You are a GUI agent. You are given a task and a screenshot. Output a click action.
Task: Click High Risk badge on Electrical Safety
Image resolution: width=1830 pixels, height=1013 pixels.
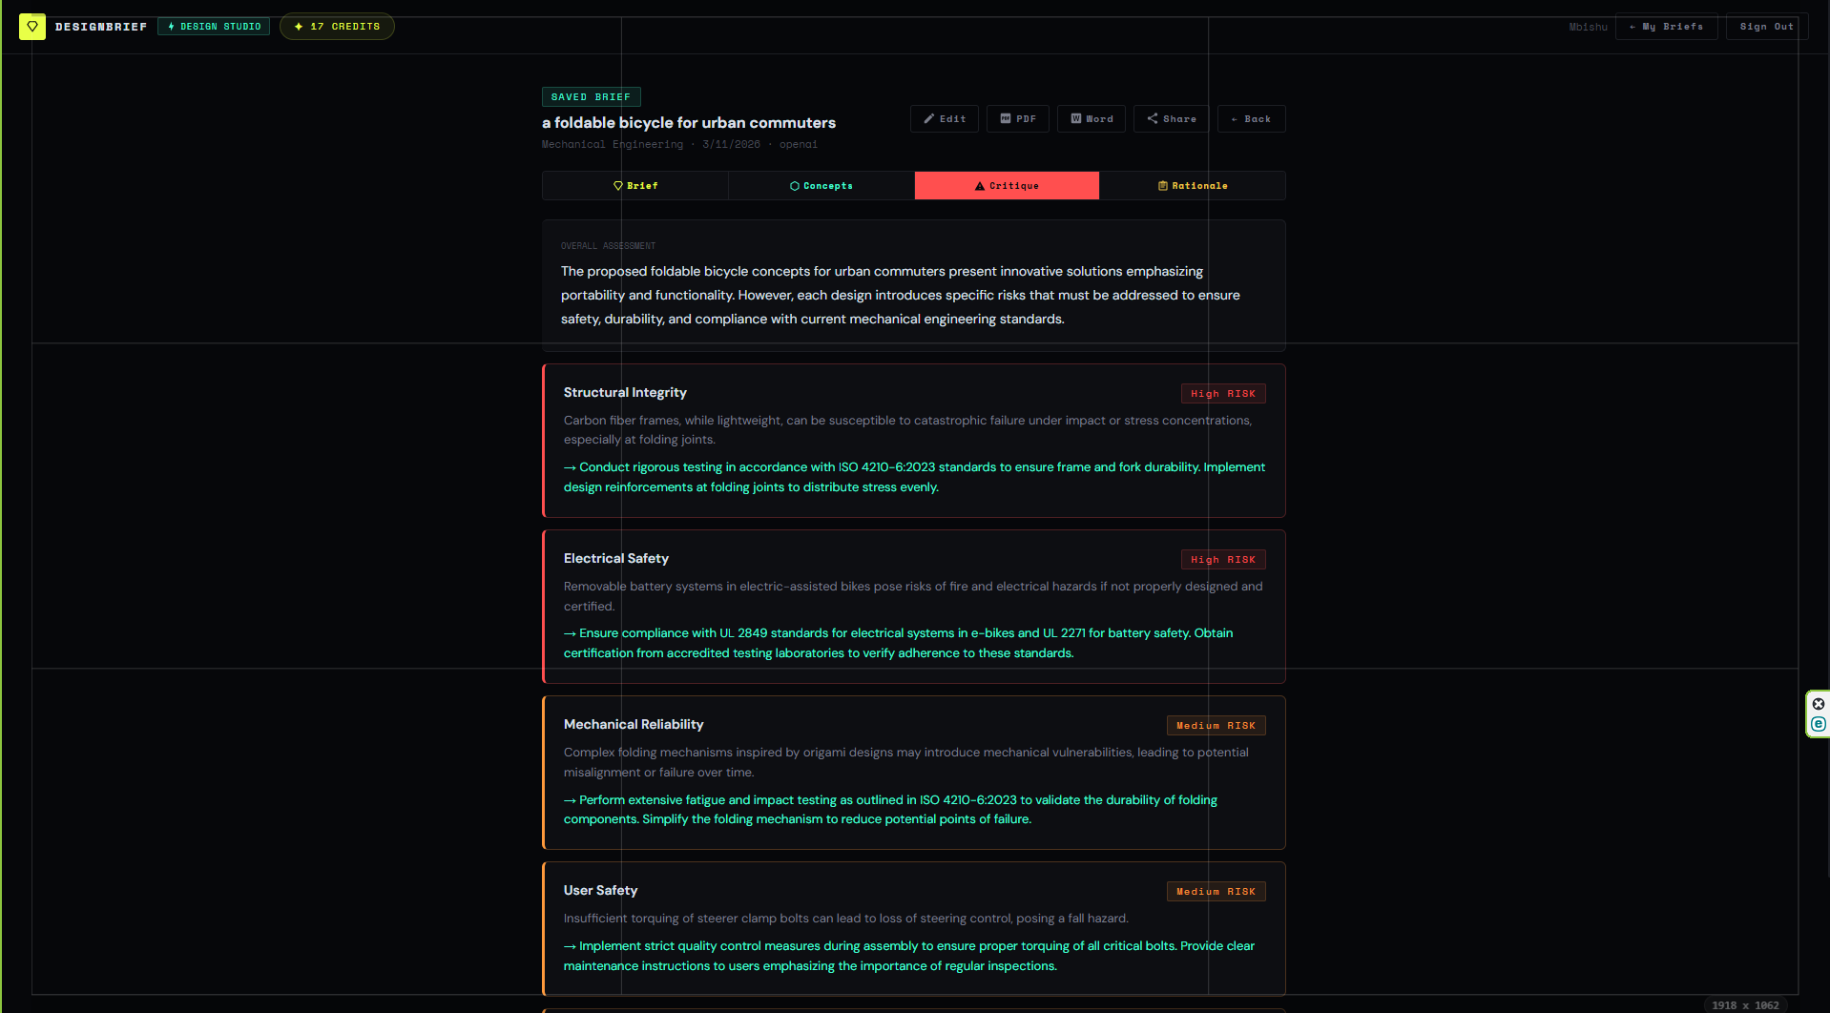(x=1223, y=560)
